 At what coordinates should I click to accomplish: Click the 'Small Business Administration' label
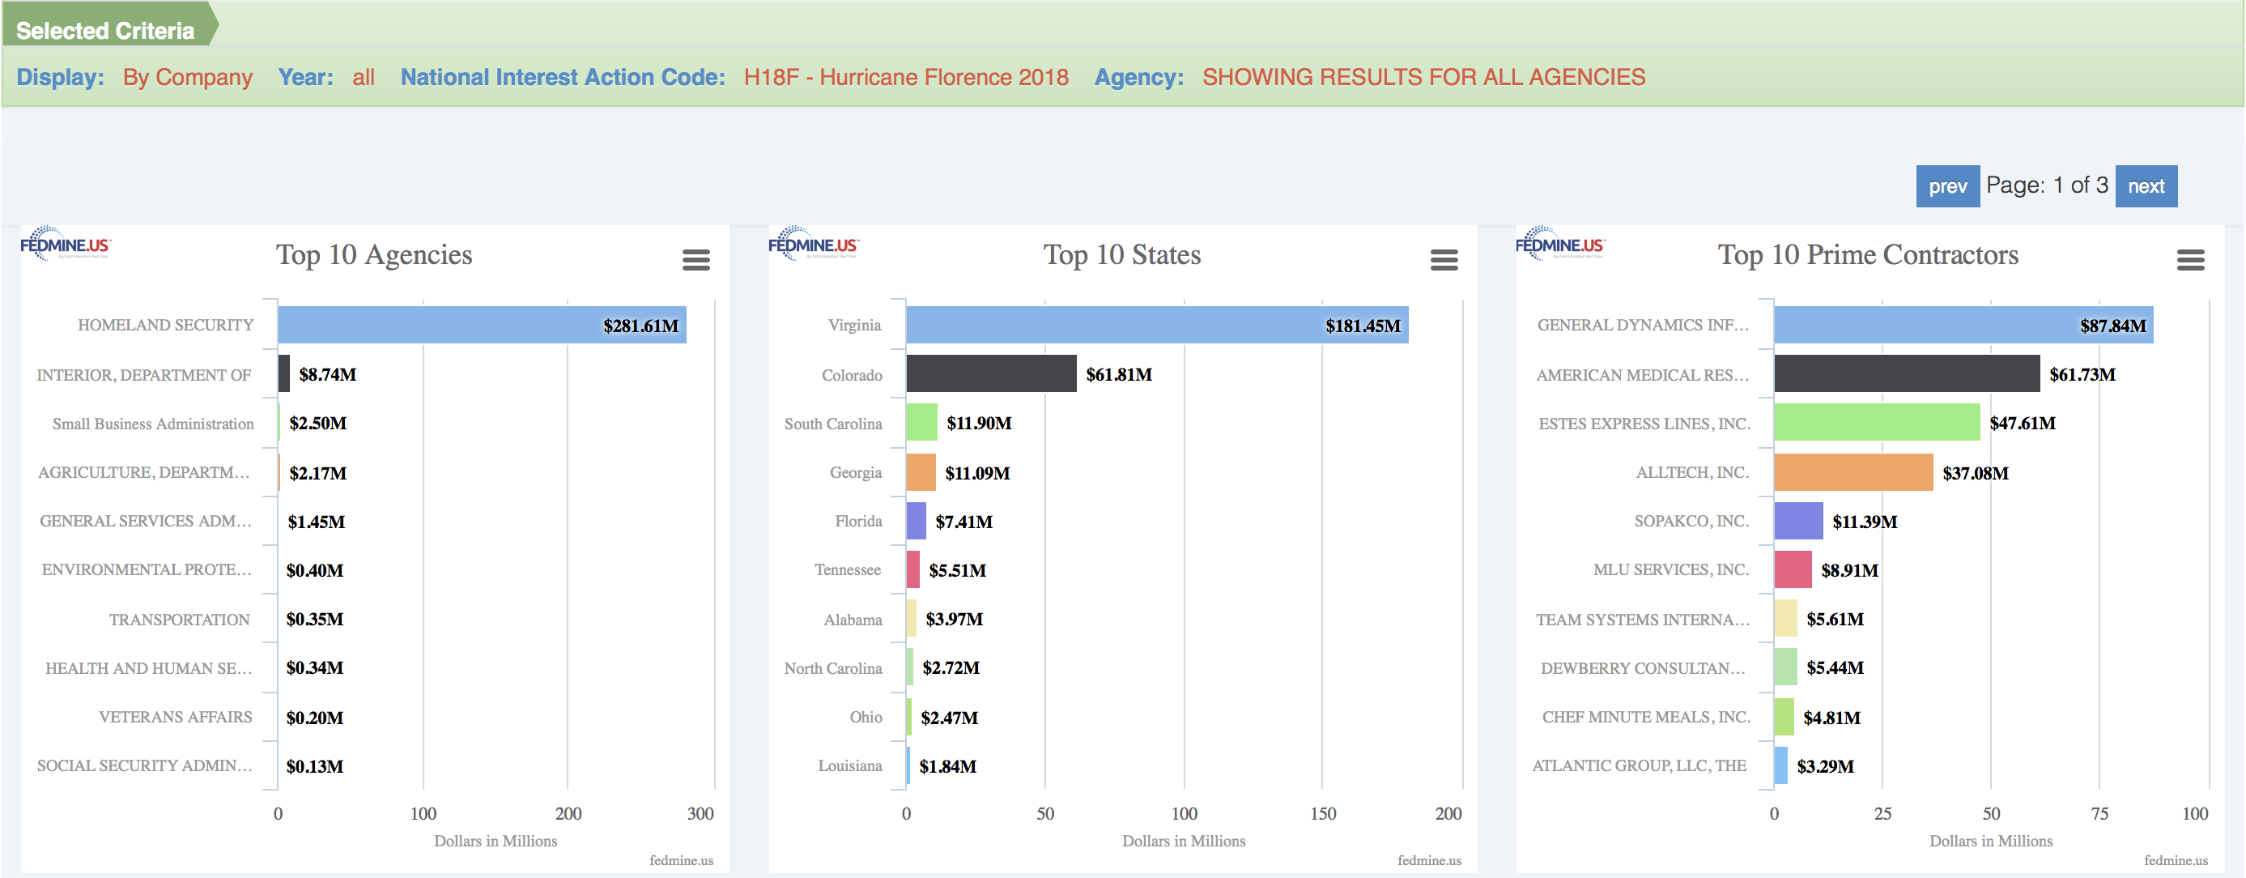coord(154,424)
